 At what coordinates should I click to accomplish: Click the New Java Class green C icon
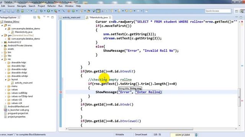tap(73, 11)
